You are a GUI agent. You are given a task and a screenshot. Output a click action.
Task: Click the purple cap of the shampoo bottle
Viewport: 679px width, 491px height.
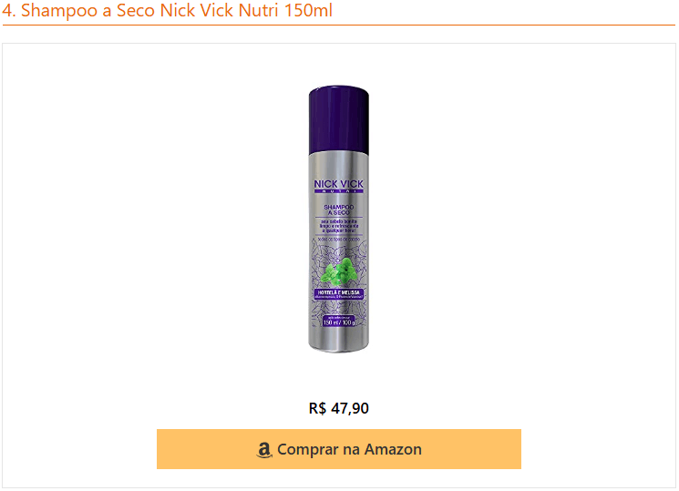[339, 120]
